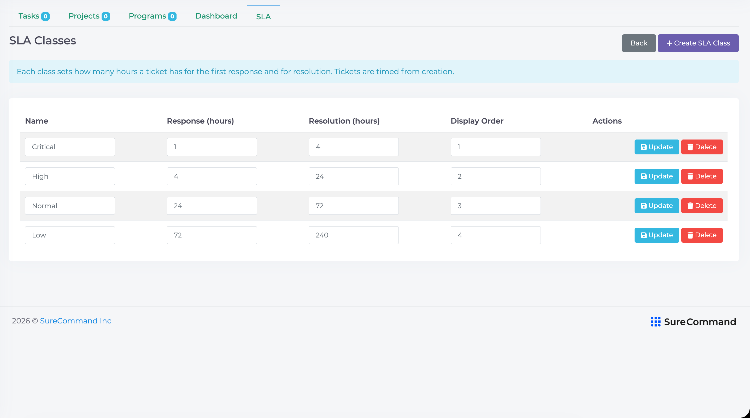750x418 pixels.
Task: Go to the Dashboard tab
Action: [x=216, y=16]
